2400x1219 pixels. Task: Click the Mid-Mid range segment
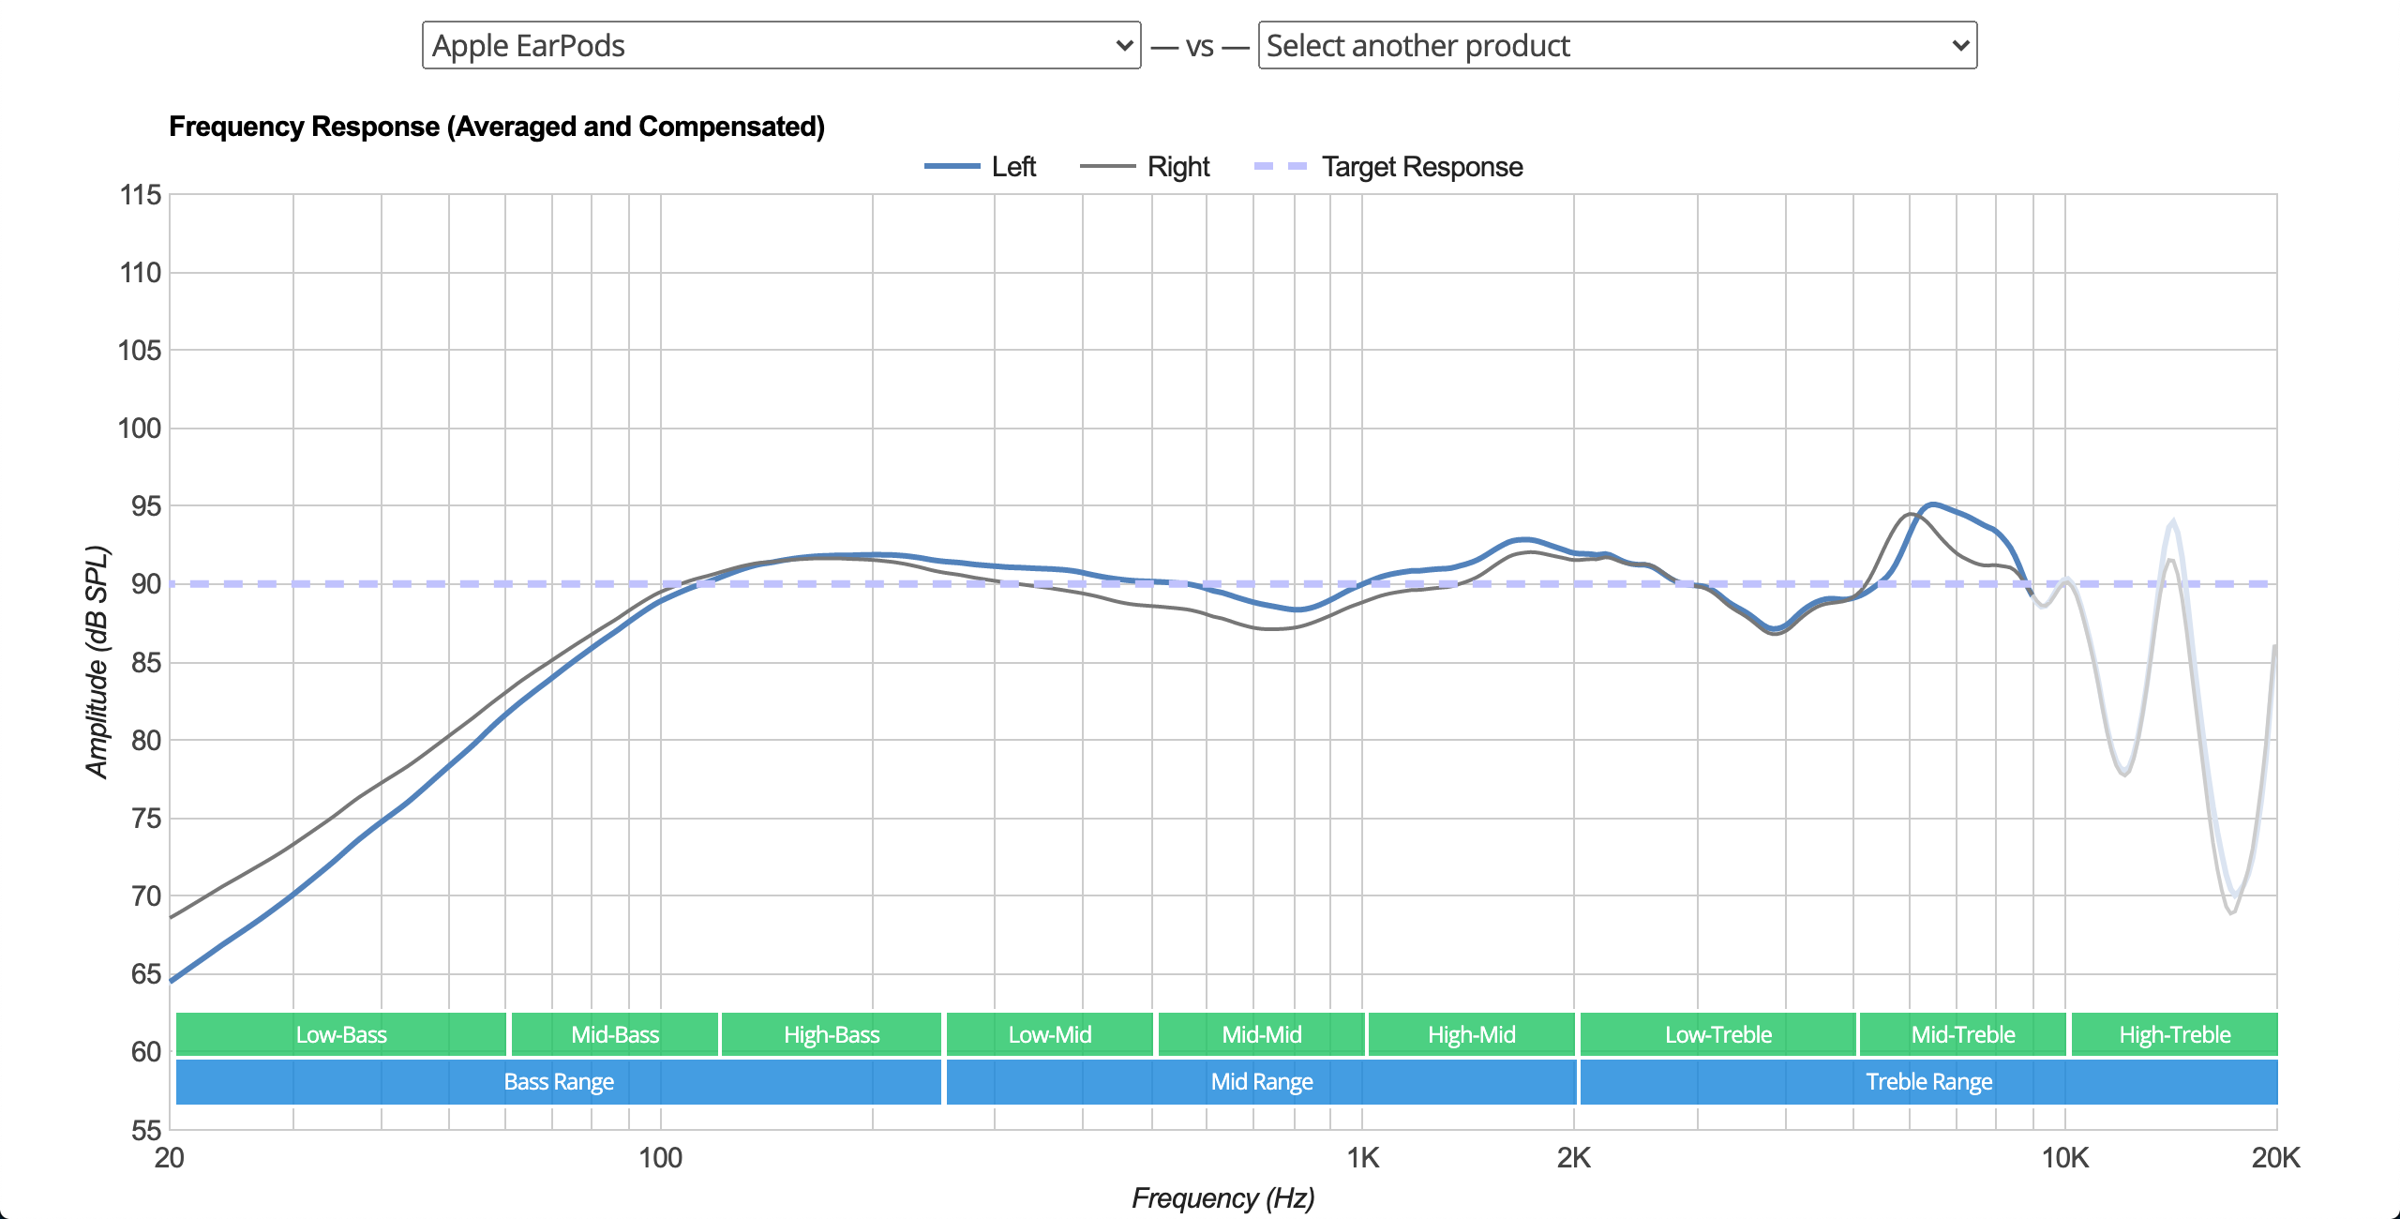[x=1260, y=1034]
